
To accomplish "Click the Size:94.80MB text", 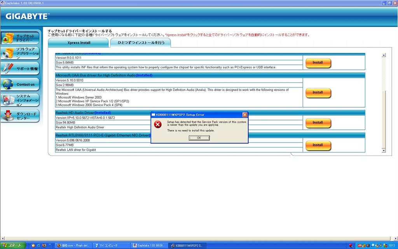I will click(x=65, y=122).
